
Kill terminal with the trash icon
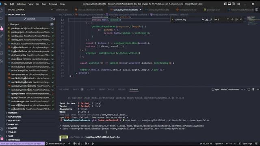[253, 89]
